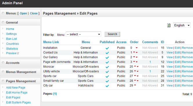193x106 pixels.
Task: Toggle published checkmark for Our Gallery
Action: (x=107, y=57)
